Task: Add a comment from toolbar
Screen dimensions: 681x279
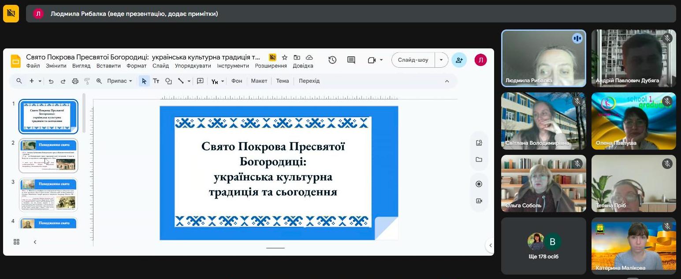Action: pos(200,81)
